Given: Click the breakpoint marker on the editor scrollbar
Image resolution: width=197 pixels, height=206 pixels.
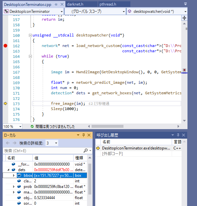Looking at the screenshot, I should pyautogui.click(x=185, y=70).
